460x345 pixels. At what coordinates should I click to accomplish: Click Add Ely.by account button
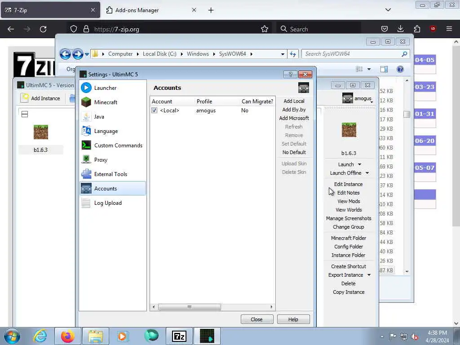pos(294,110)
